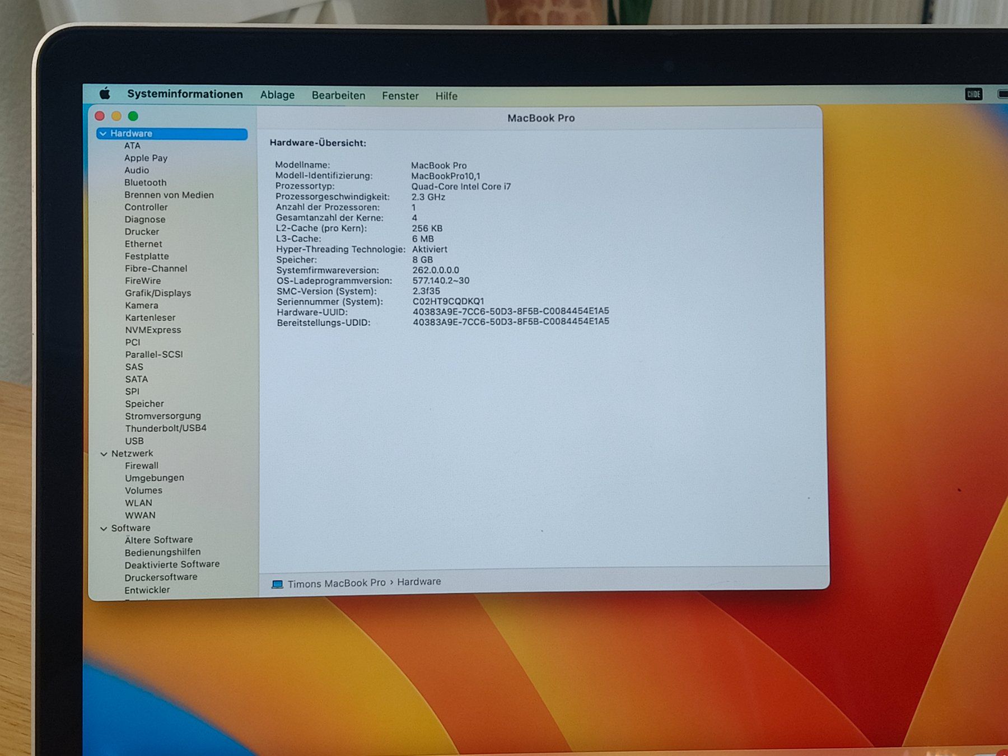Select Audio in the sidebar

pos(137,170)
